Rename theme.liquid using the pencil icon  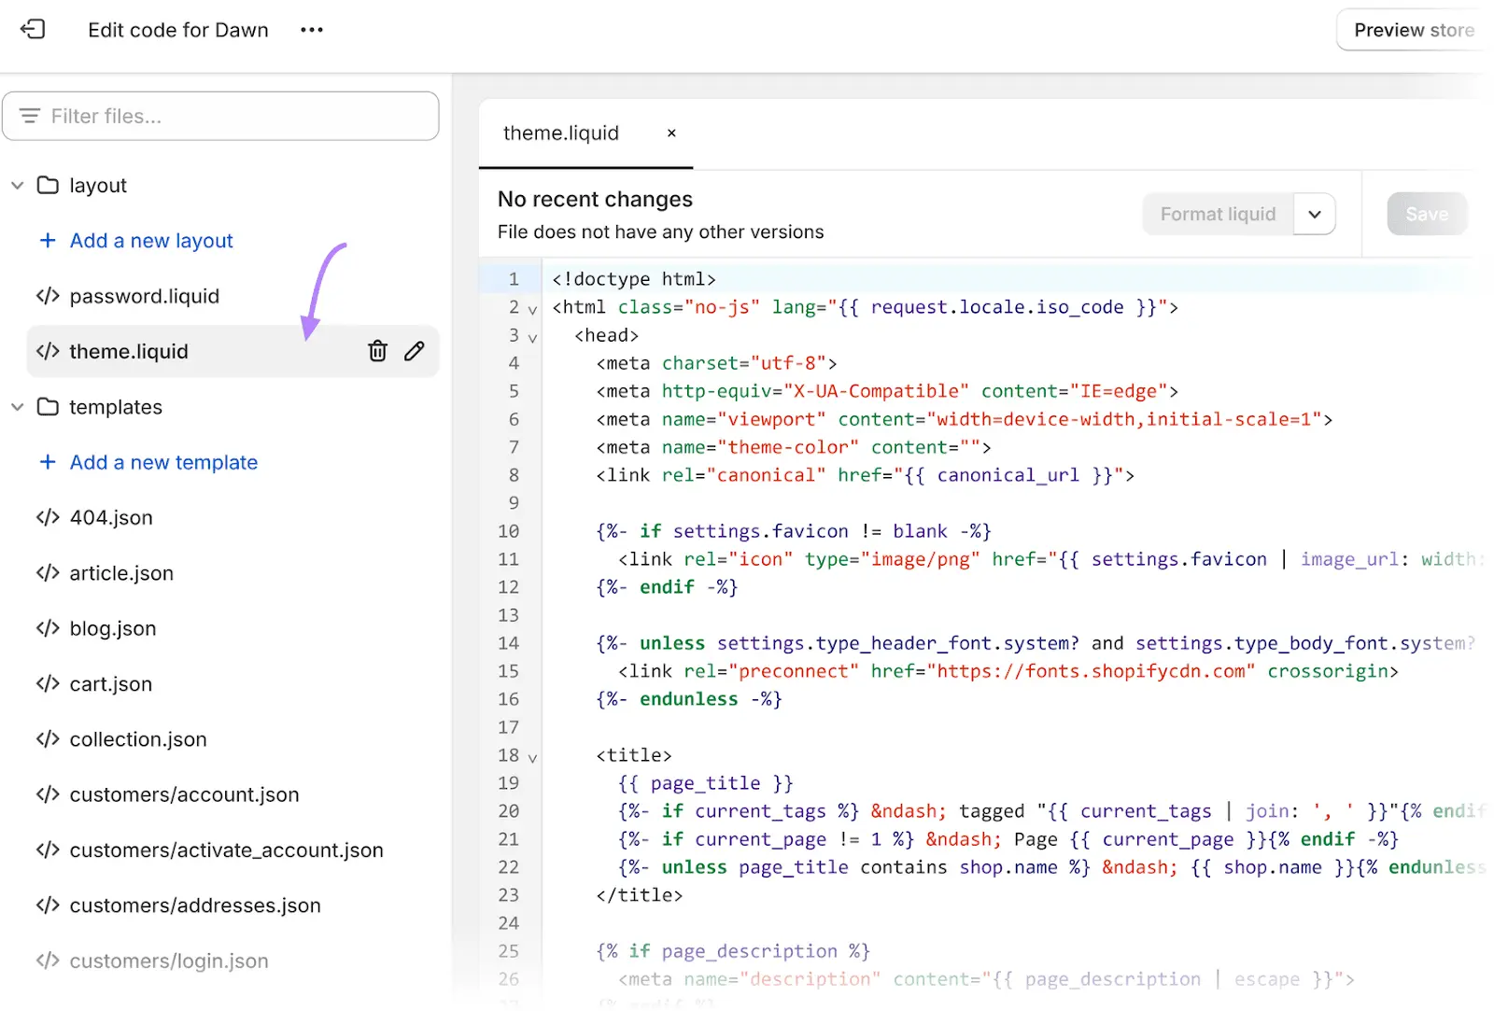tap(415, 351)
